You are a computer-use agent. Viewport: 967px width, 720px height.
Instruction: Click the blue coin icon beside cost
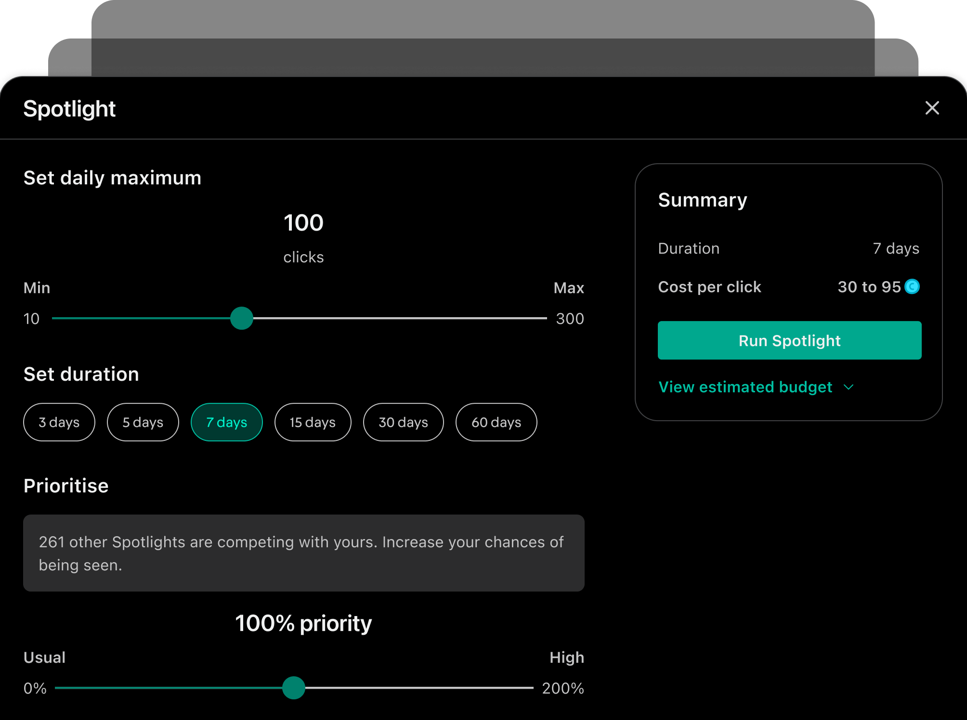pyautogui.click(x=912, y=287)
